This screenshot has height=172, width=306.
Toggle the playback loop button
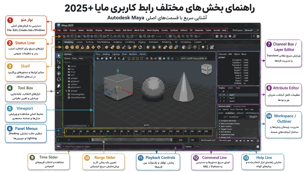pos(258,141)
